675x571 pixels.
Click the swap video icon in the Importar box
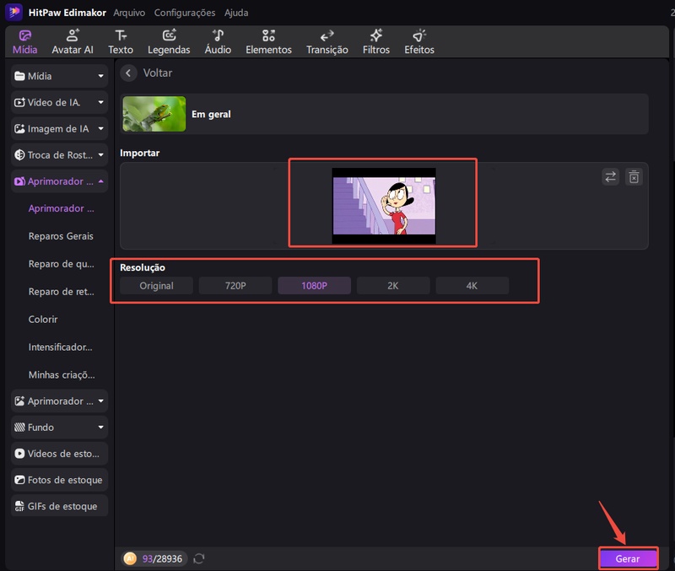coord(610,176)
